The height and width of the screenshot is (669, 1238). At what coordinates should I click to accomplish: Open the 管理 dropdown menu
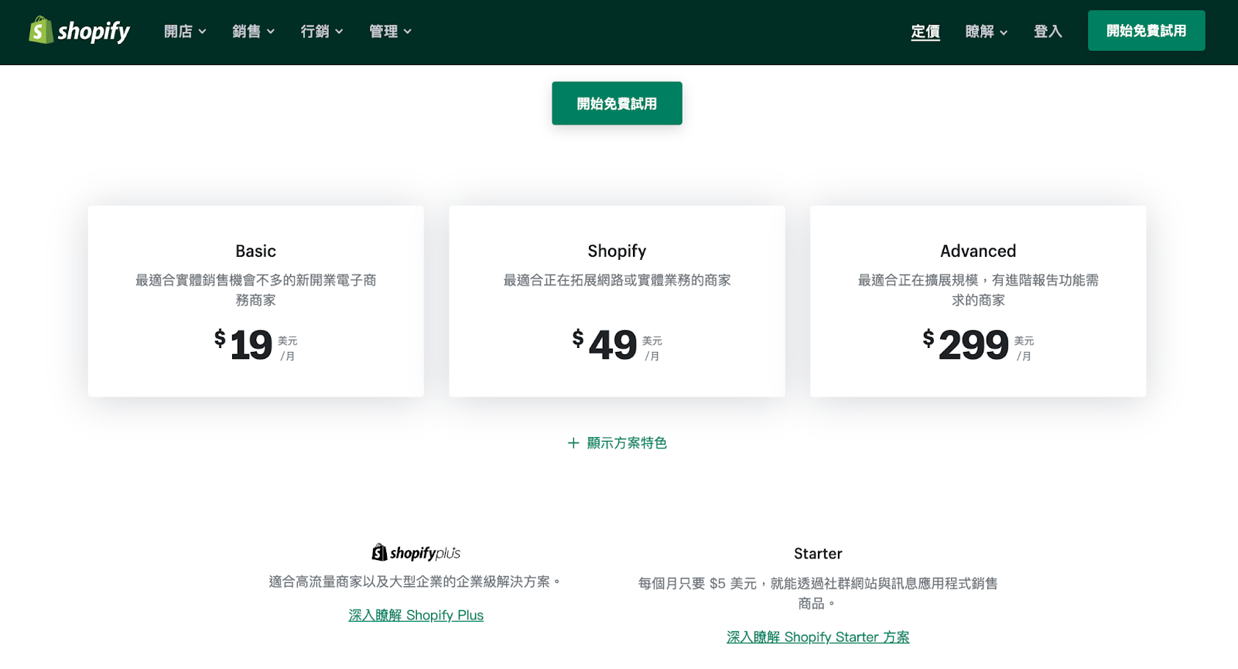click(390, 32)
